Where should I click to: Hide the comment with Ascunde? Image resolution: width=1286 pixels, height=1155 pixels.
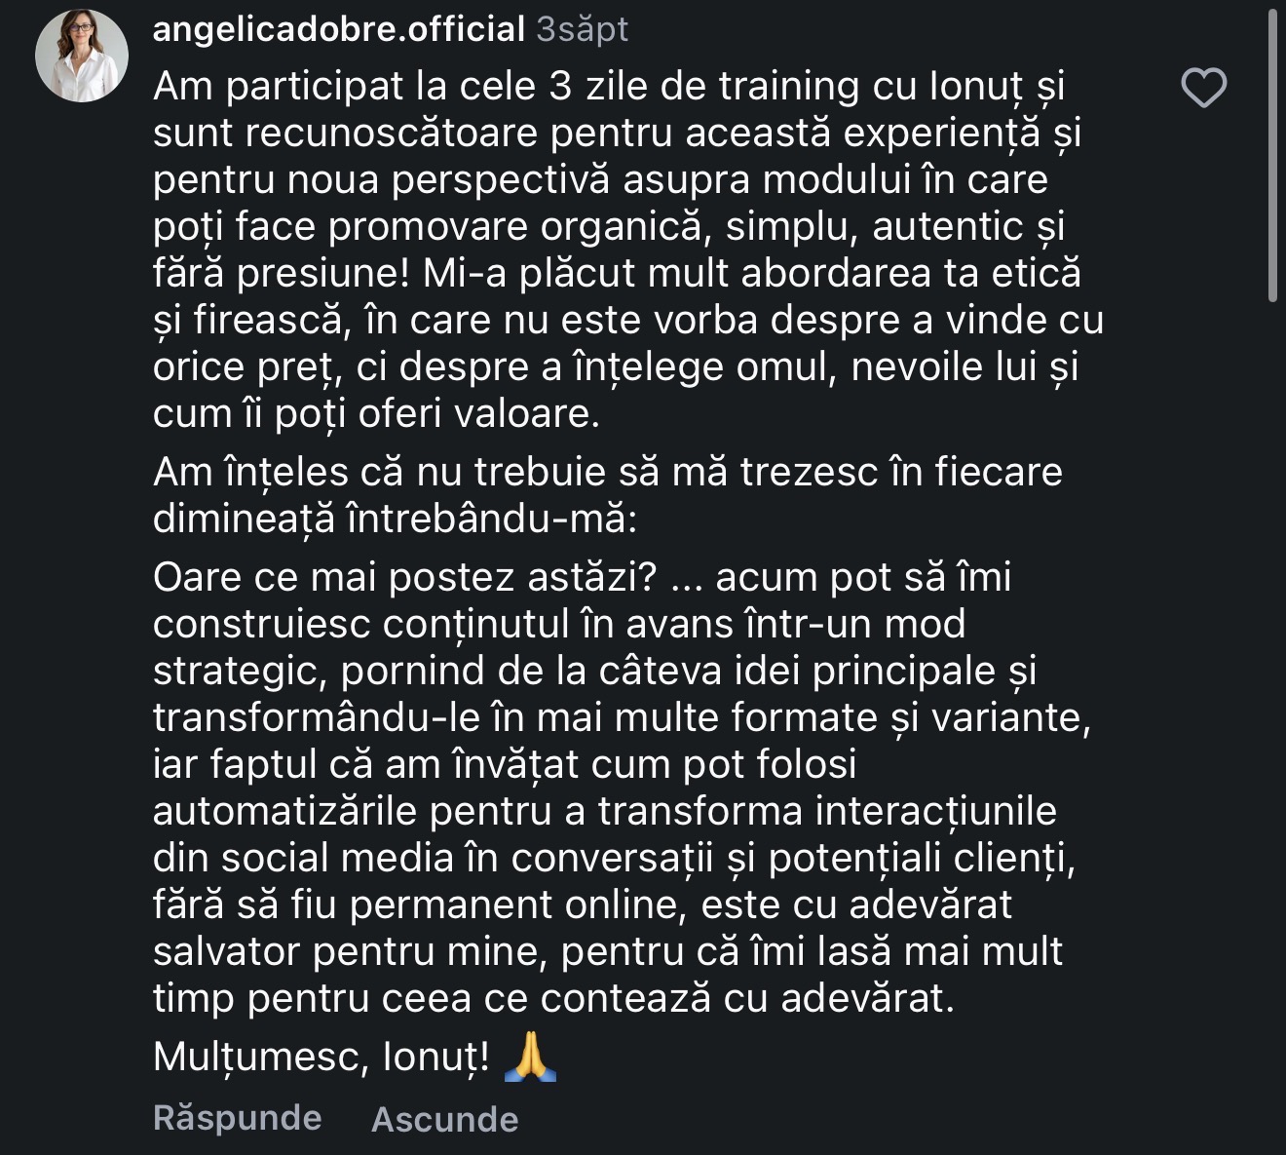click(444, 1119)
